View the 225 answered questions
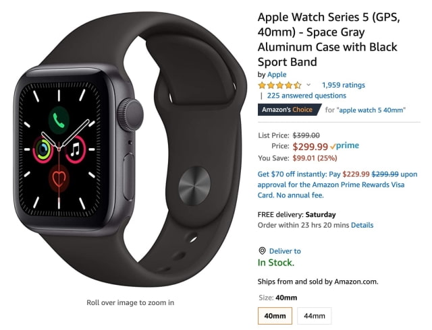 point(306,96)
